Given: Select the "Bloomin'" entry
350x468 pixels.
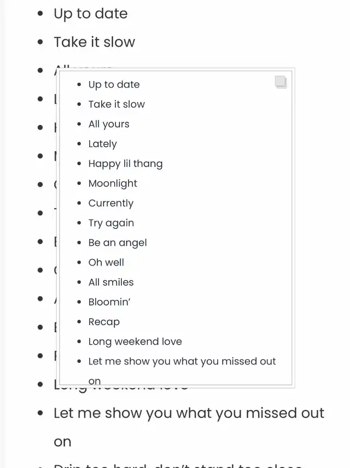Looking at the screenshot, I should [109, 302].
